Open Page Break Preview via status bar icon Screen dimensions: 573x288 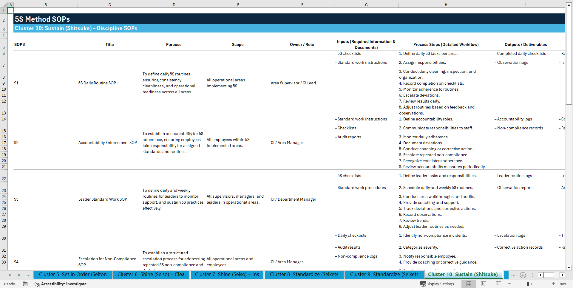[498, 284]
